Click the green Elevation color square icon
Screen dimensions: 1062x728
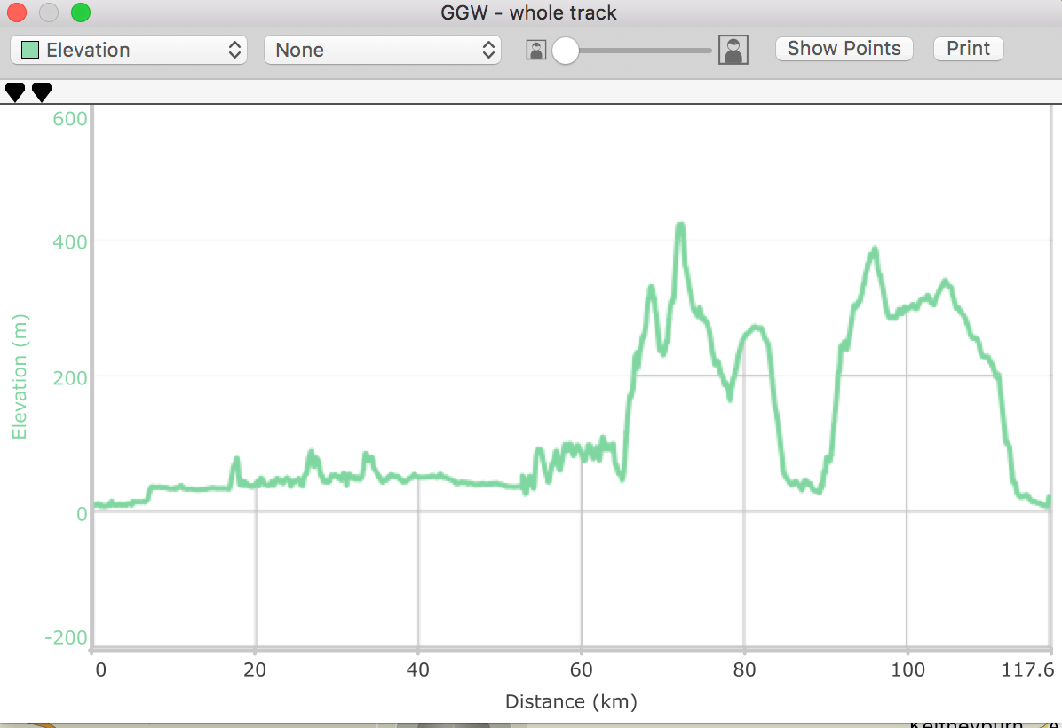tap(29, 50)
